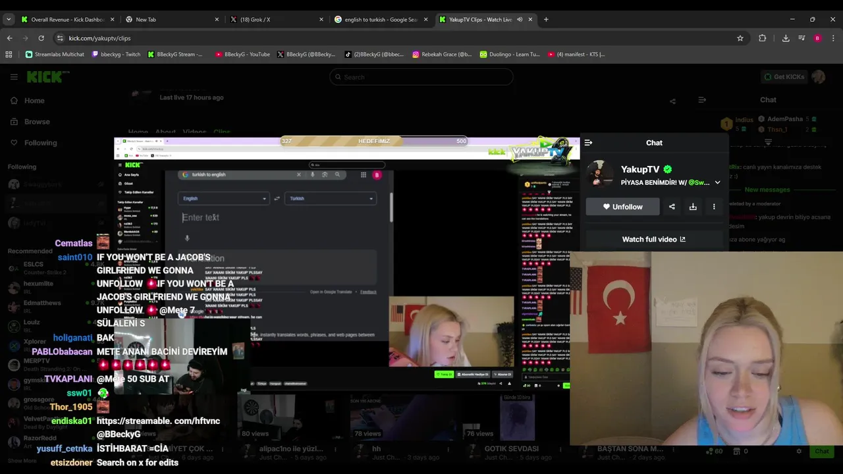This screenshot has width=843, height=474.
Task: Open bbeckyg - Twitch bookmark
Action: coord(116,55)
